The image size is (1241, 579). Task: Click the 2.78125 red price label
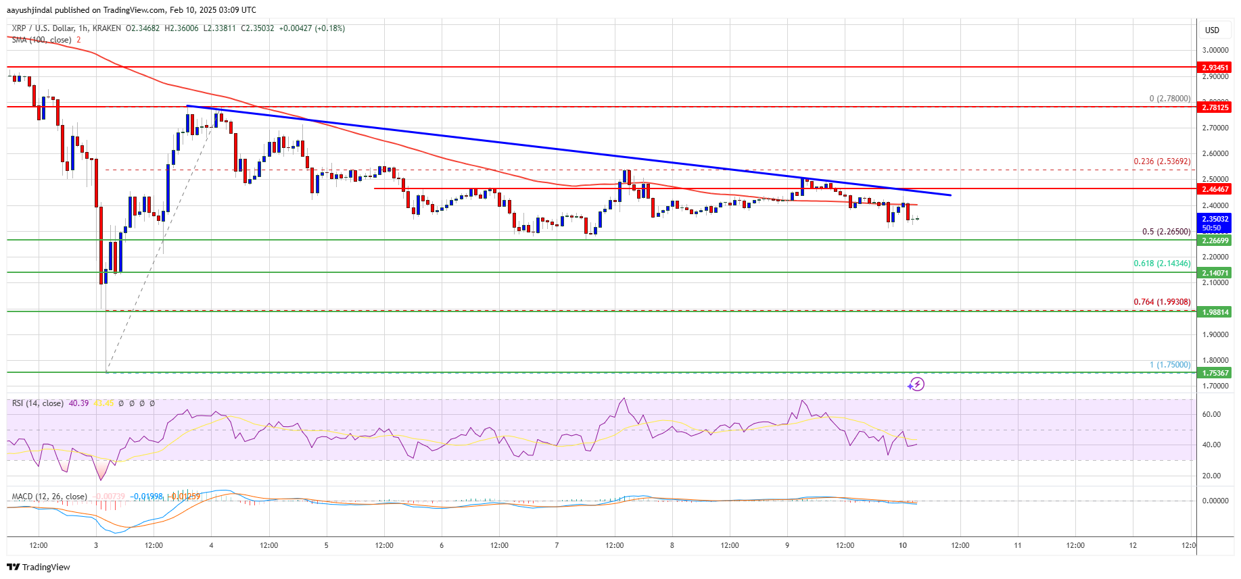click(1215, 107)
